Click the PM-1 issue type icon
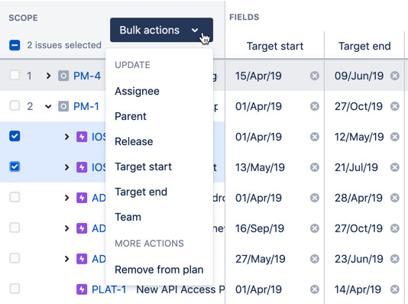The height and width of the screenshot is (304, 408). [x=63, y=106]
